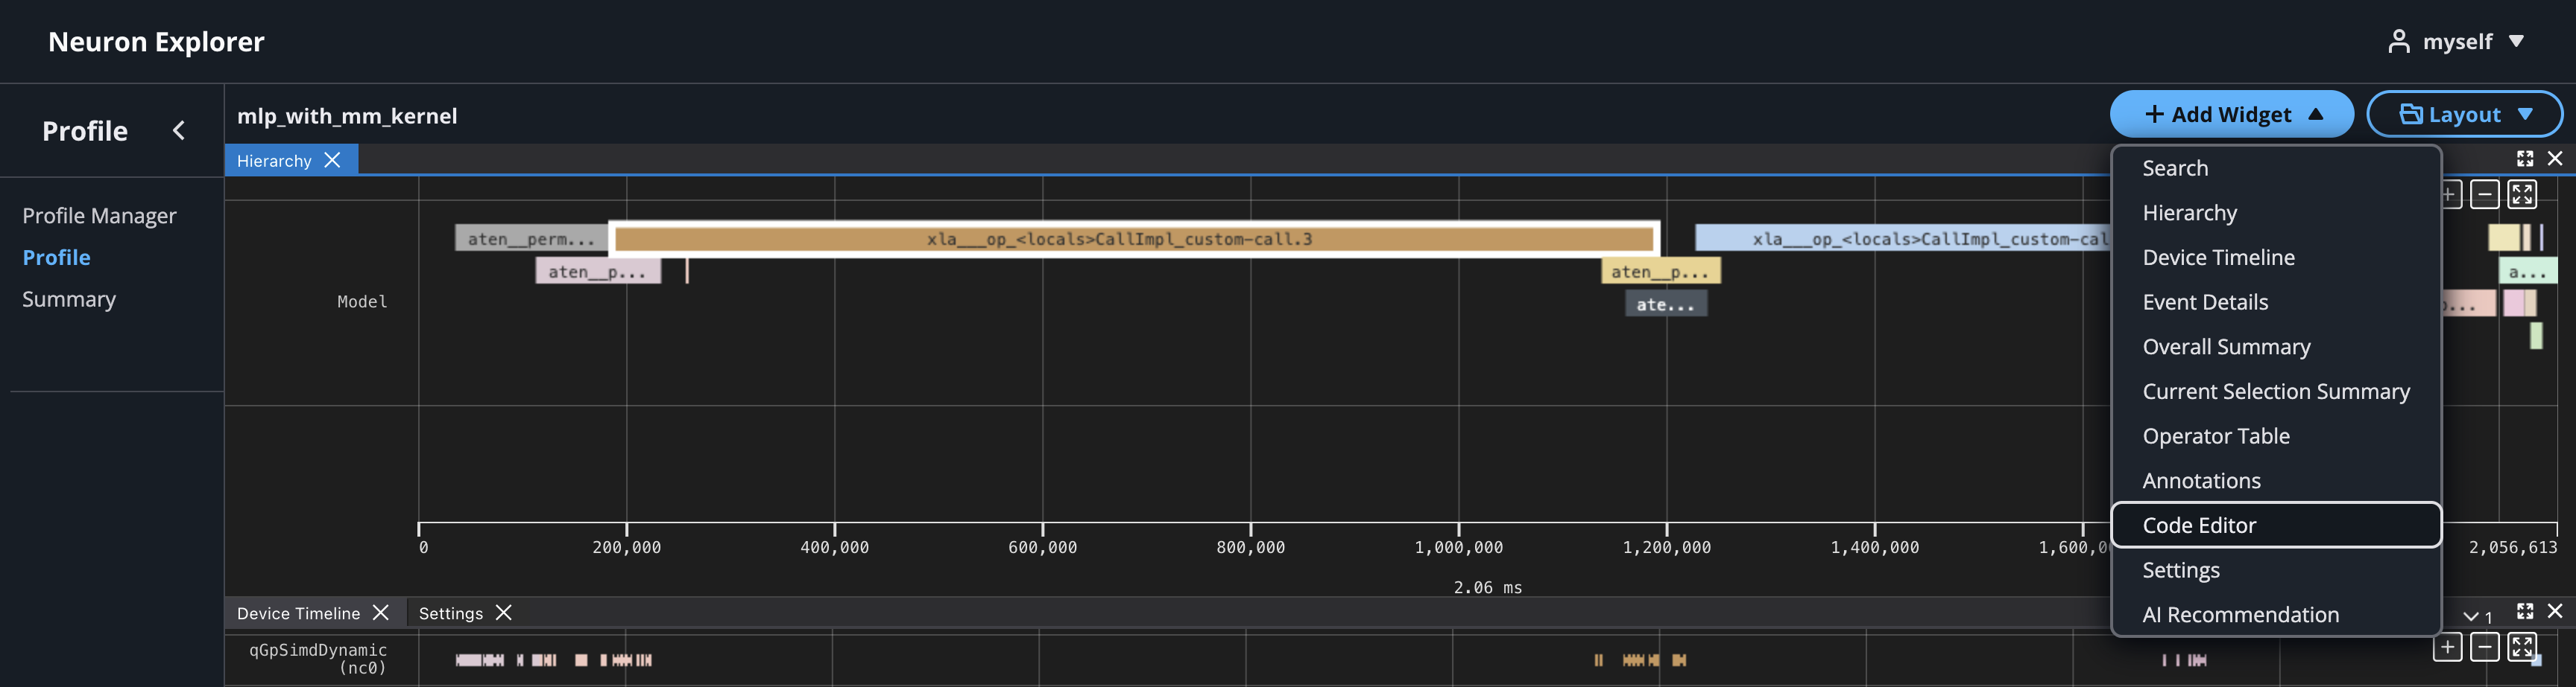Click the user account icon
Image resolution: width=2576 pixels, height=687 pixels.
(2400, 41)
